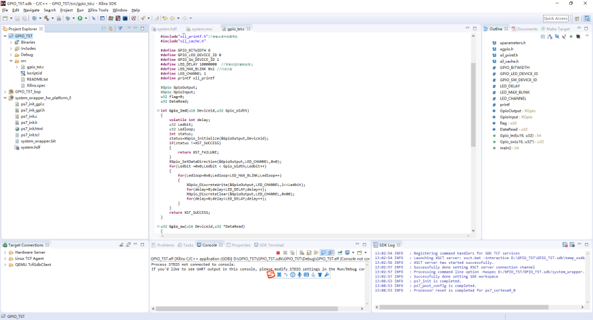The image size is (593, 320).
Task: Switch to the system.mss editor tab
Action: coord(199,28)
